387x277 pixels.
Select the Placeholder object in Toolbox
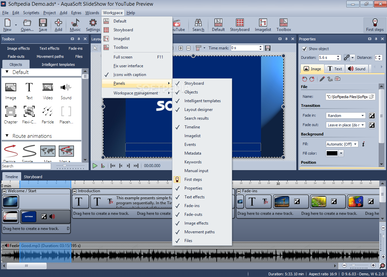[66, 115]
